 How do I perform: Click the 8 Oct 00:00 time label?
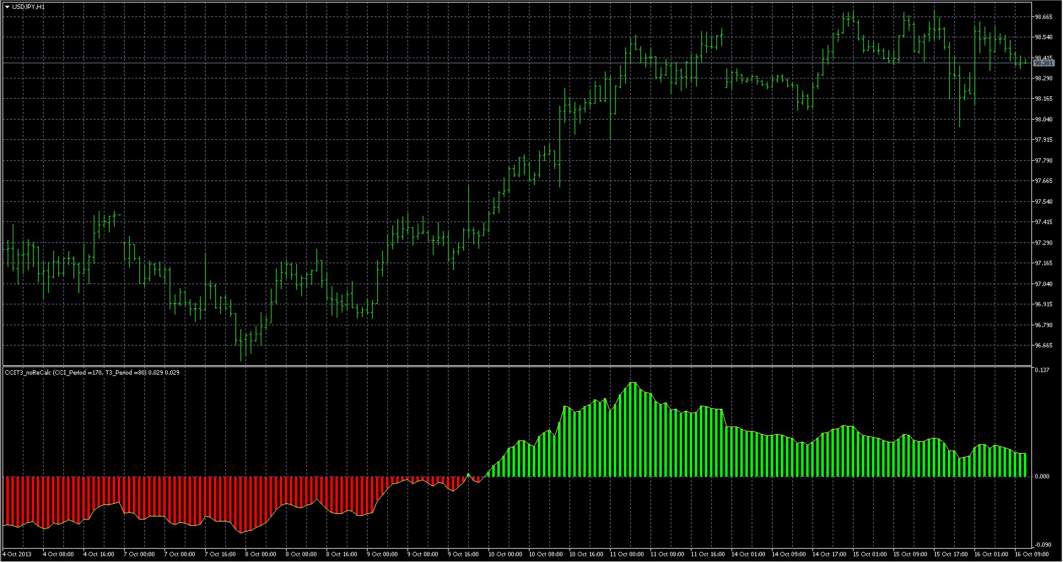click(x=260, y=554)
